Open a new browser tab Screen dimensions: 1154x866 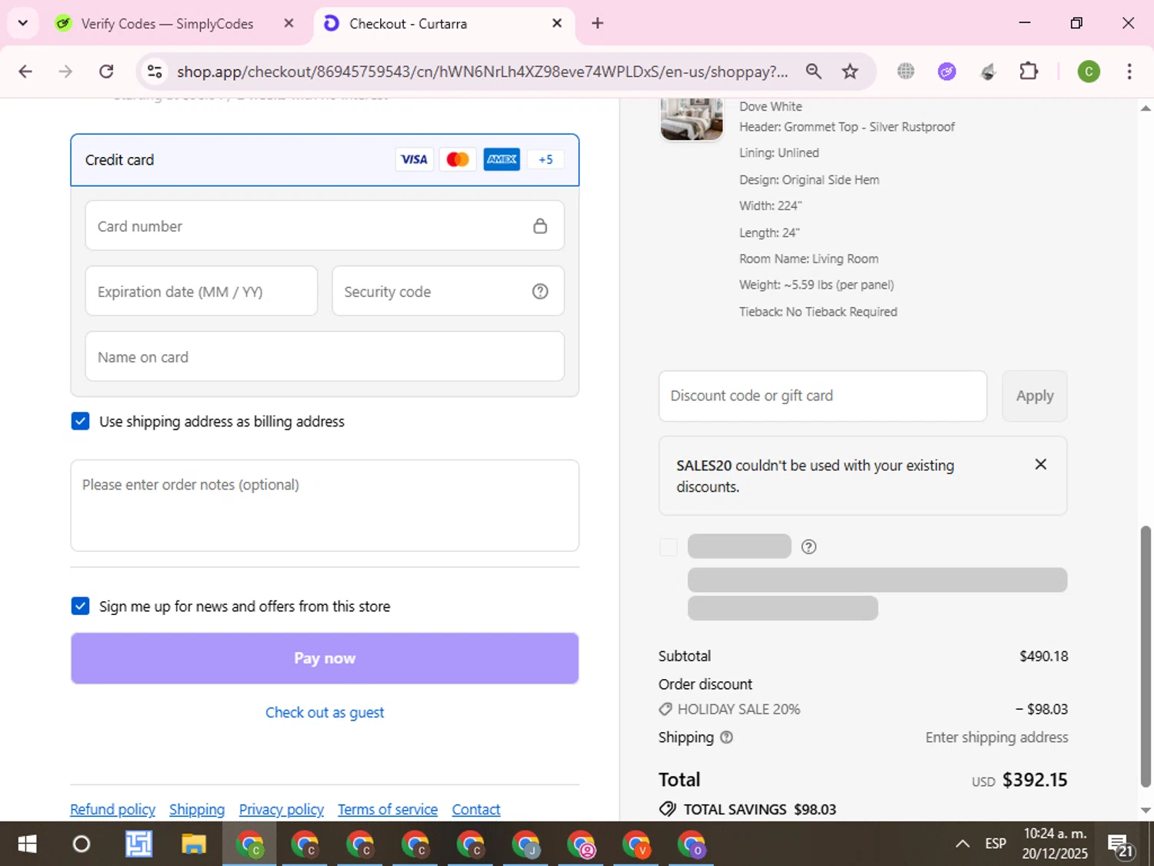pos(598,23)
